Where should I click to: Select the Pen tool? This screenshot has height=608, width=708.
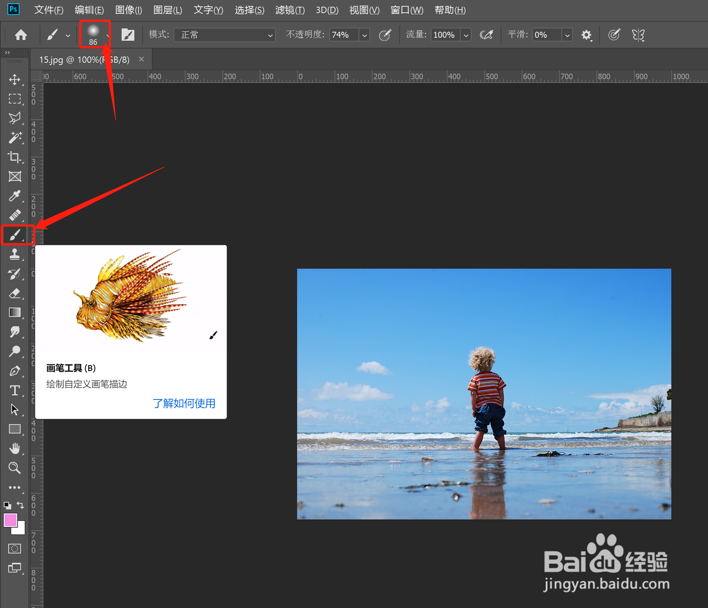(15, 371)
